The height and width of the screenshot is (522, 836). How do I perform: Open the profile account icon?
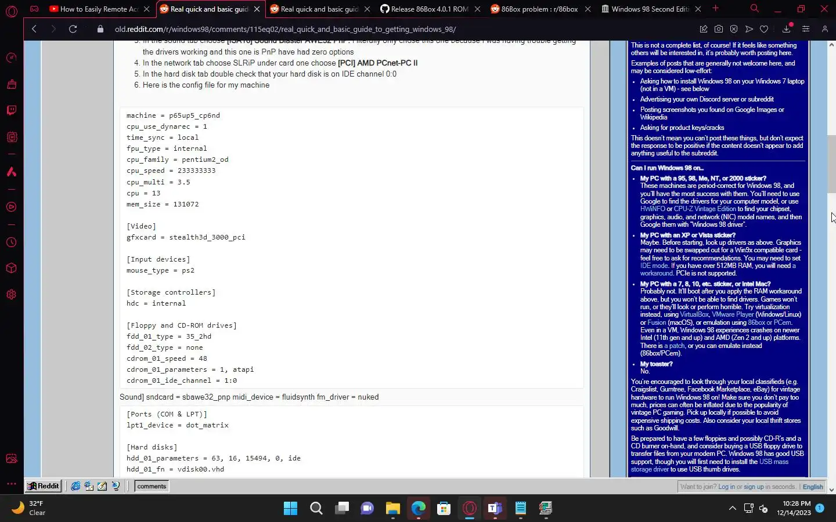pos(824,29)
